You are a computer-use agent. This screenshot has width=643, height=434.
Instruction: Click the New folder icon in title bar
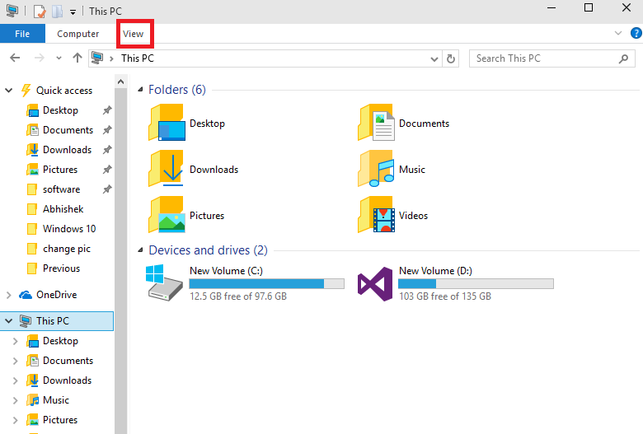click(x=57, y=11)
